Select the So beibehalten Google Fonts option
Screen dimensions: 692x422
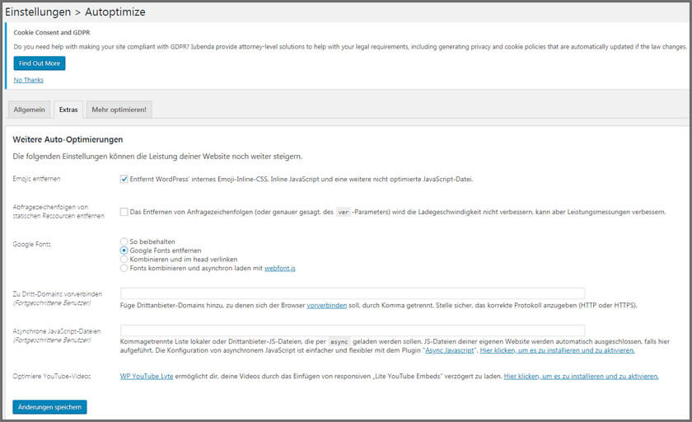[124, 241]
